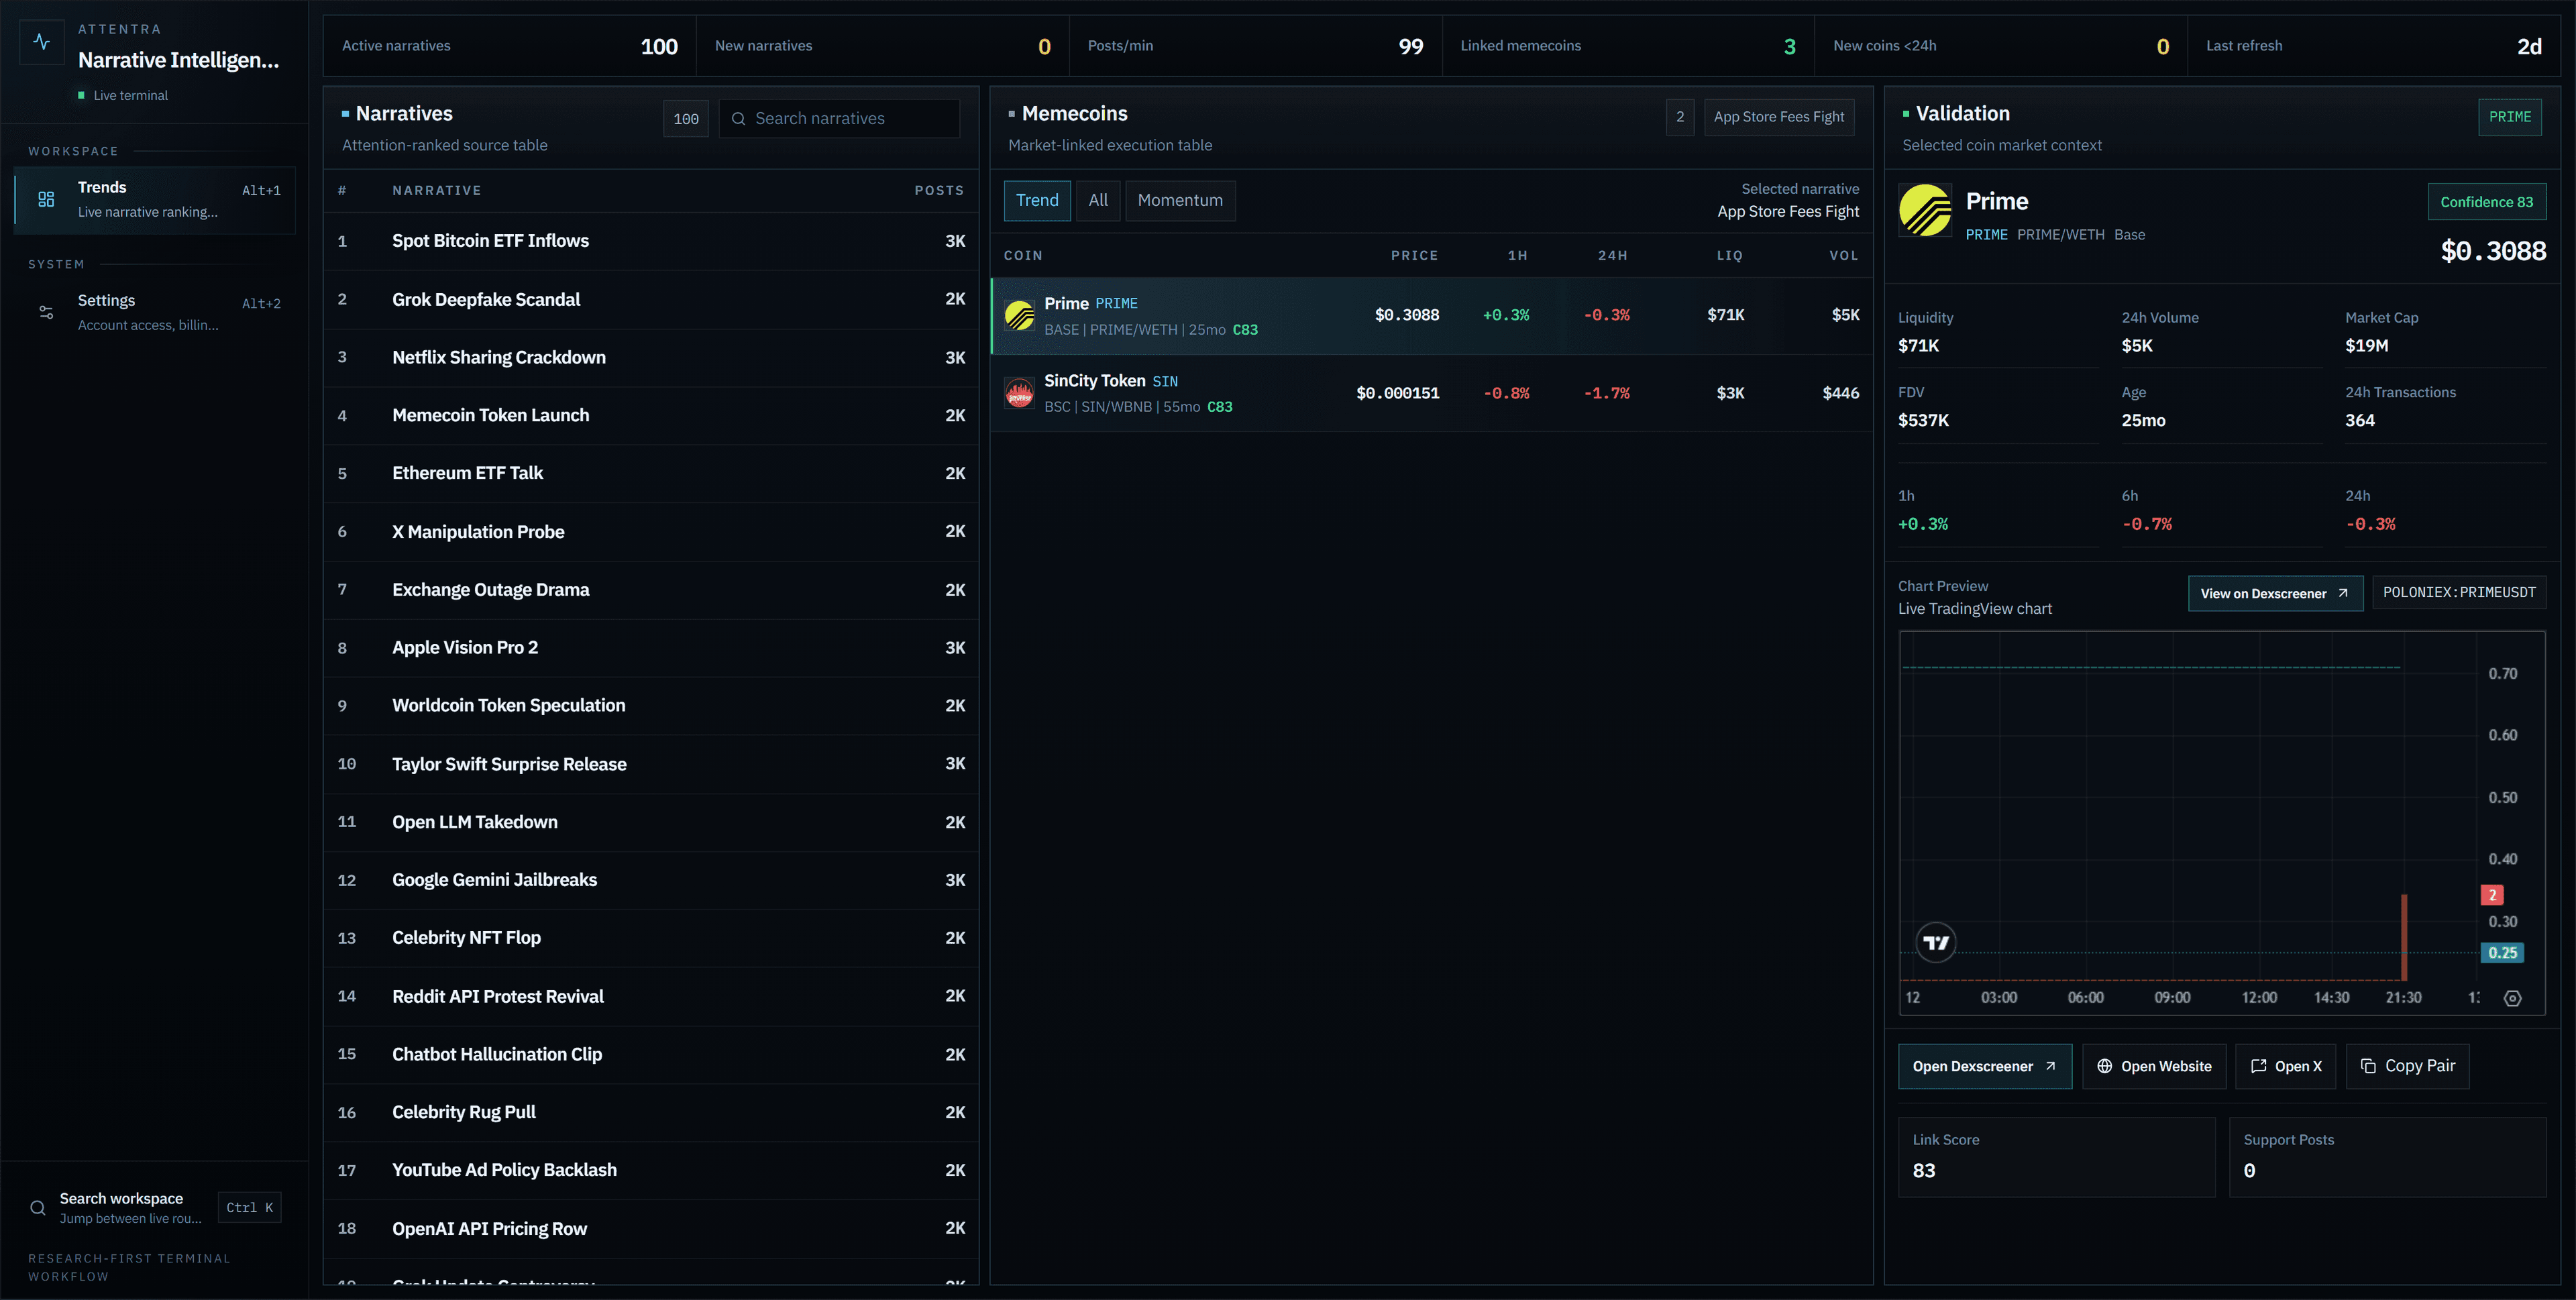Select narrative OpenAI API Pricing Row
Screen dimensions: 2576x1300
click(651, 1228)
